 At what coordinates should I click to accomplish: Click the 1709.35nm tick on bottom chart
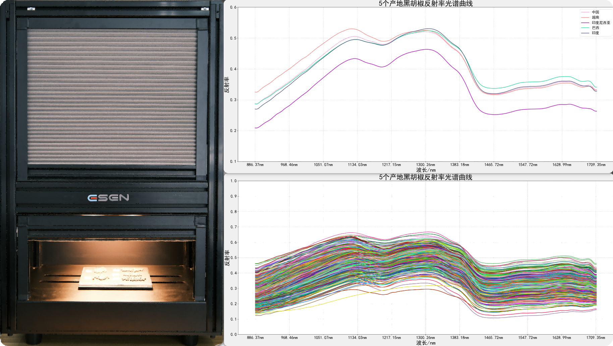click(596, 338)
